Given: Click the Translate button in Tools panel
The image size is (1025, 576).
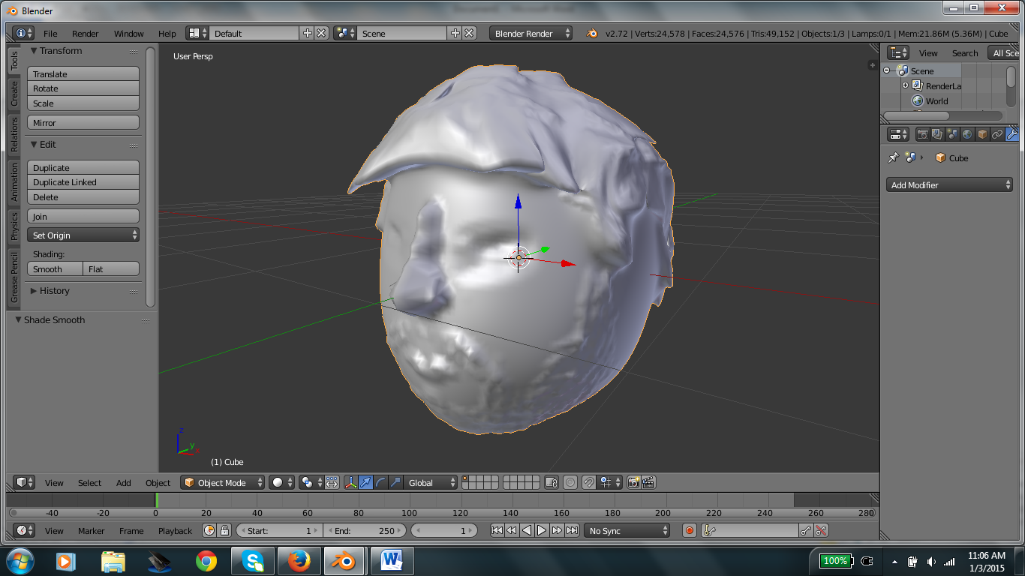Looking at the screenshot, I should 83,73.
